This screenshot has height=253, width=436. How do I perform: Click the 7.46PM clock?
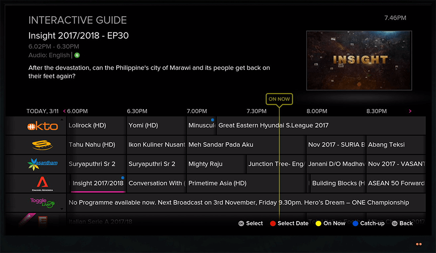pos(395,18)
